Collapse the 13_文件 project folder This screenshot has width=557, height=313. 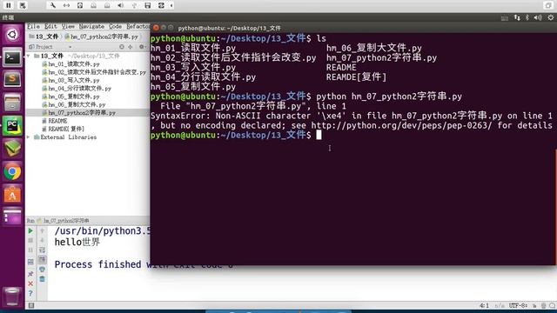(x=29, y=56)
